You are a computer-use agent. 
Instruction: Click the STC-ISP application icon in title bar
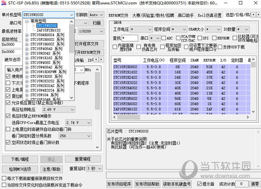[4, 3]
